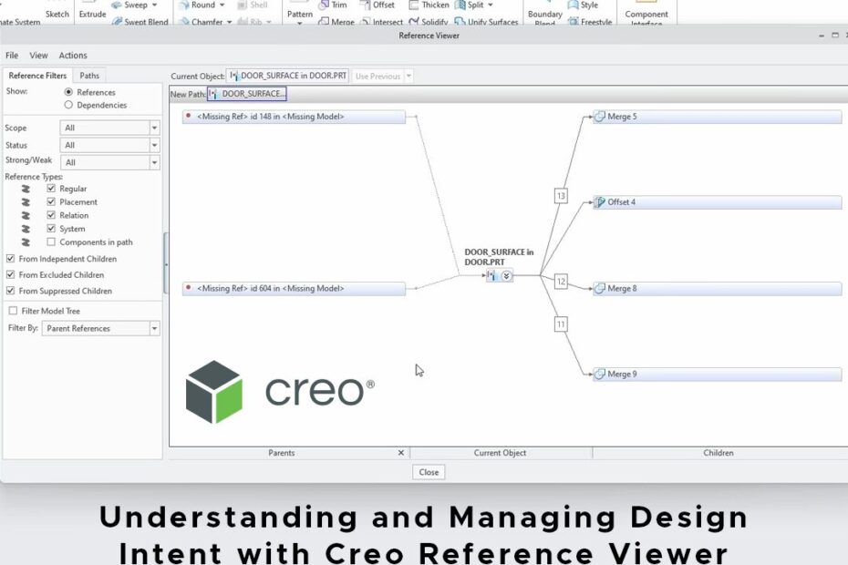
Task: Click the Merge 8 feature icon
Action: click(599, 288)
